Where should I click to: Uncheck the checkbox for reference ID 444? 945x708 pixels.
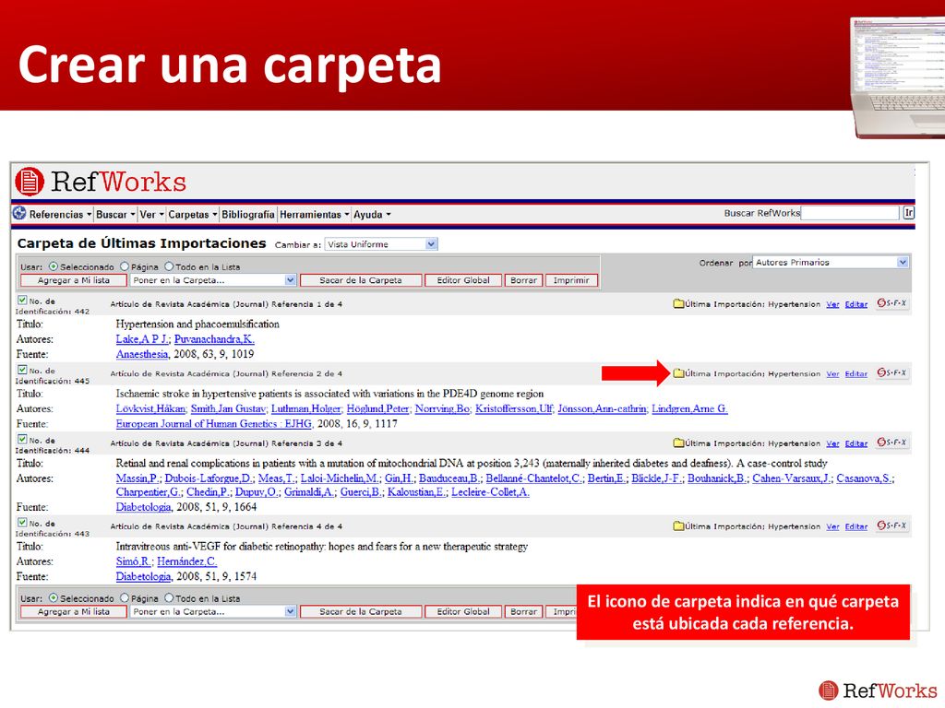22,440
